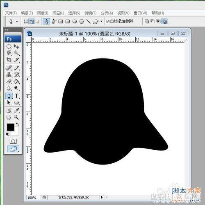
Task: Select the Polygonal Lasso tool
Action: [9, 53]
